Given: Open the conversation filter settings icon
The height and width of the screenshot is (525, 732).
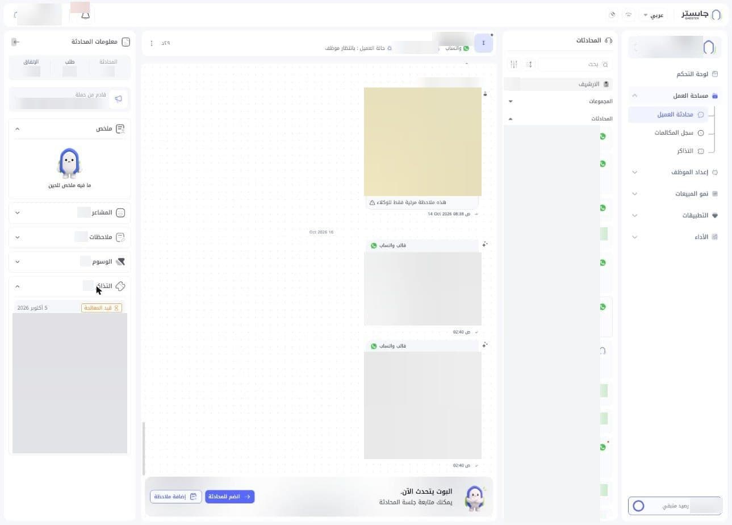Looking at the screenshot, I should coord(514,65).
